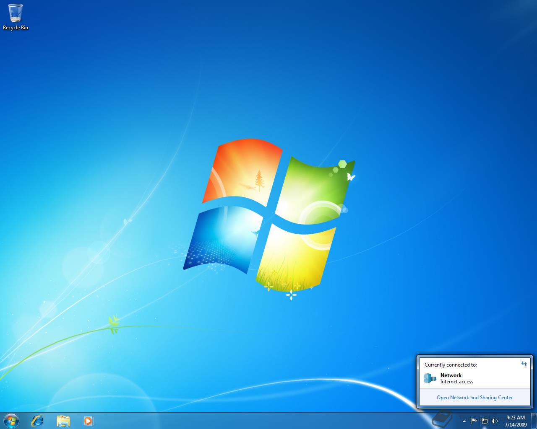The width and height of the screenshot is (537, 429).
Task: Open the Recycle Bin desktop icon
Action: (16, 17)
